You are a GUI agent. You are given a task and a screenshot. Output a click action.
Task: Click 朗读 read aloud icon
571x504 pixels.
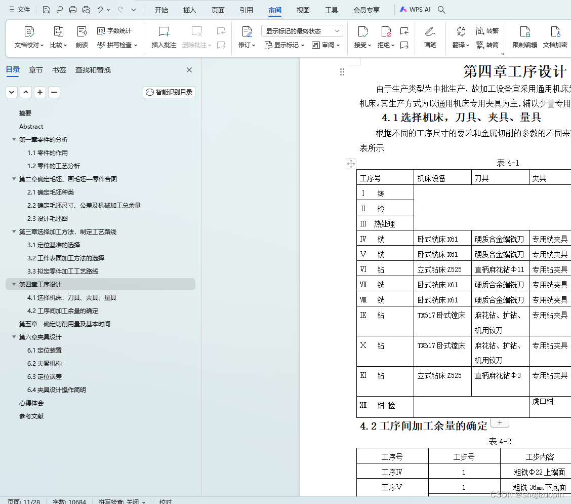(82, 37)
